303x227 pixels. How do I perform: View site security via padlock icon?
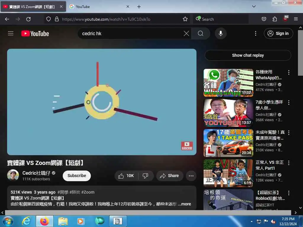tap(57, 19)
